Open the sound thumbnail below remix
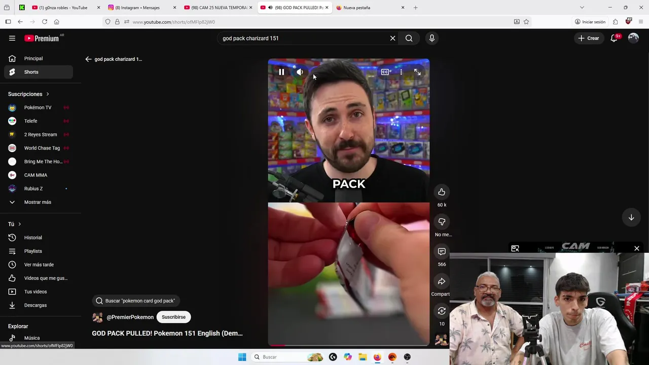Screen dimensions: 649x365 (x=442, y=339)
